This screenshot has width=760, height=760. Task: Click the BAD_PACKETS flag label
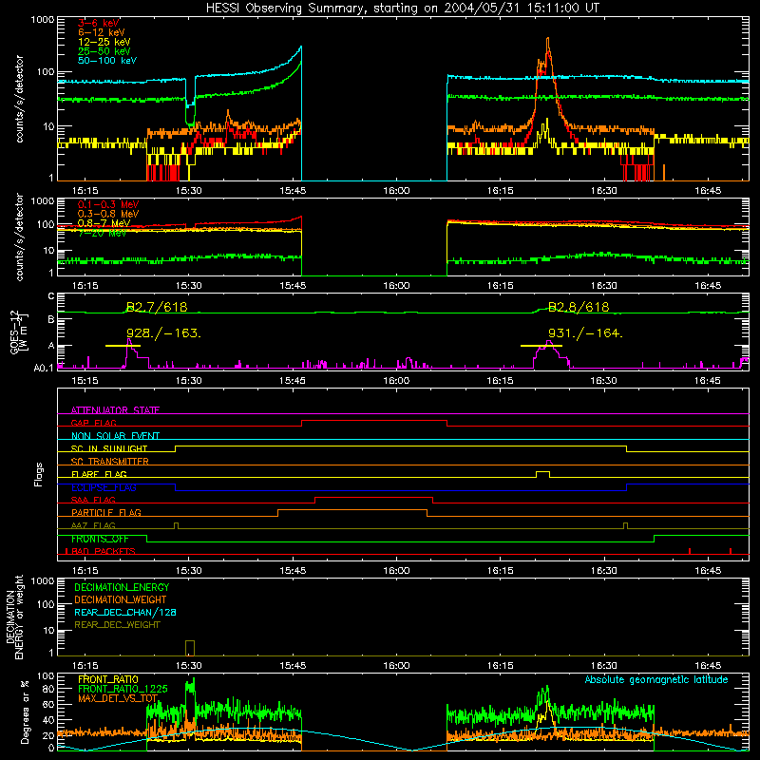(104, 551)
